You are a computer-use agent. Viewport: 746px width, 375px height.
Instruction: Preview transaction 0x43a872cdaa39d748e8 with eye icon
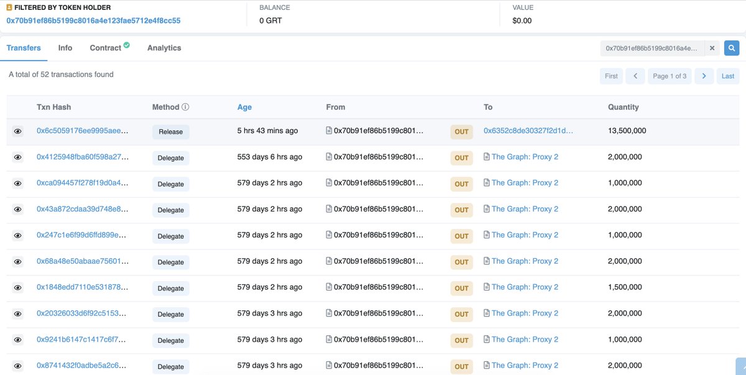coord(17,210)
